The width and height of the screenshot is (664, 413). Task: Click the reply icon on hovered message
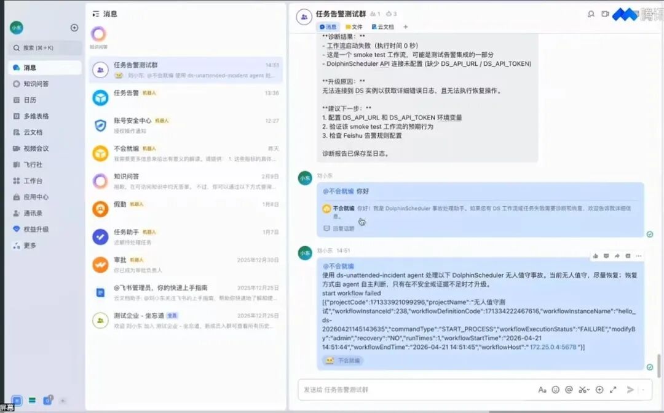point(606,256)
